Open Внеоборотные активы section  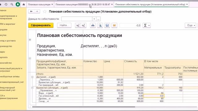pos(10,76)
